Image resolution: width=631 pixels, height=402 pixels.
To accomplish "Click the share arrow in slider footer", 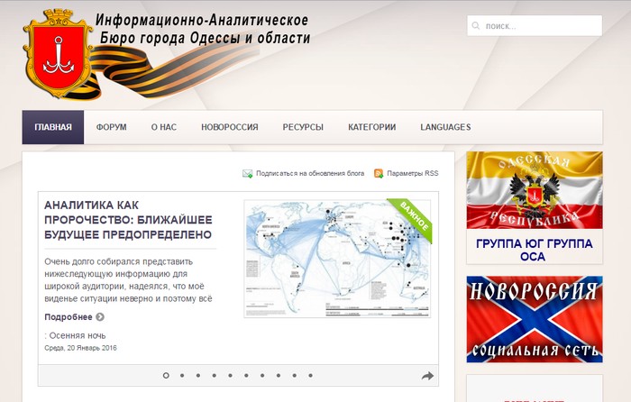I will 427,376.
